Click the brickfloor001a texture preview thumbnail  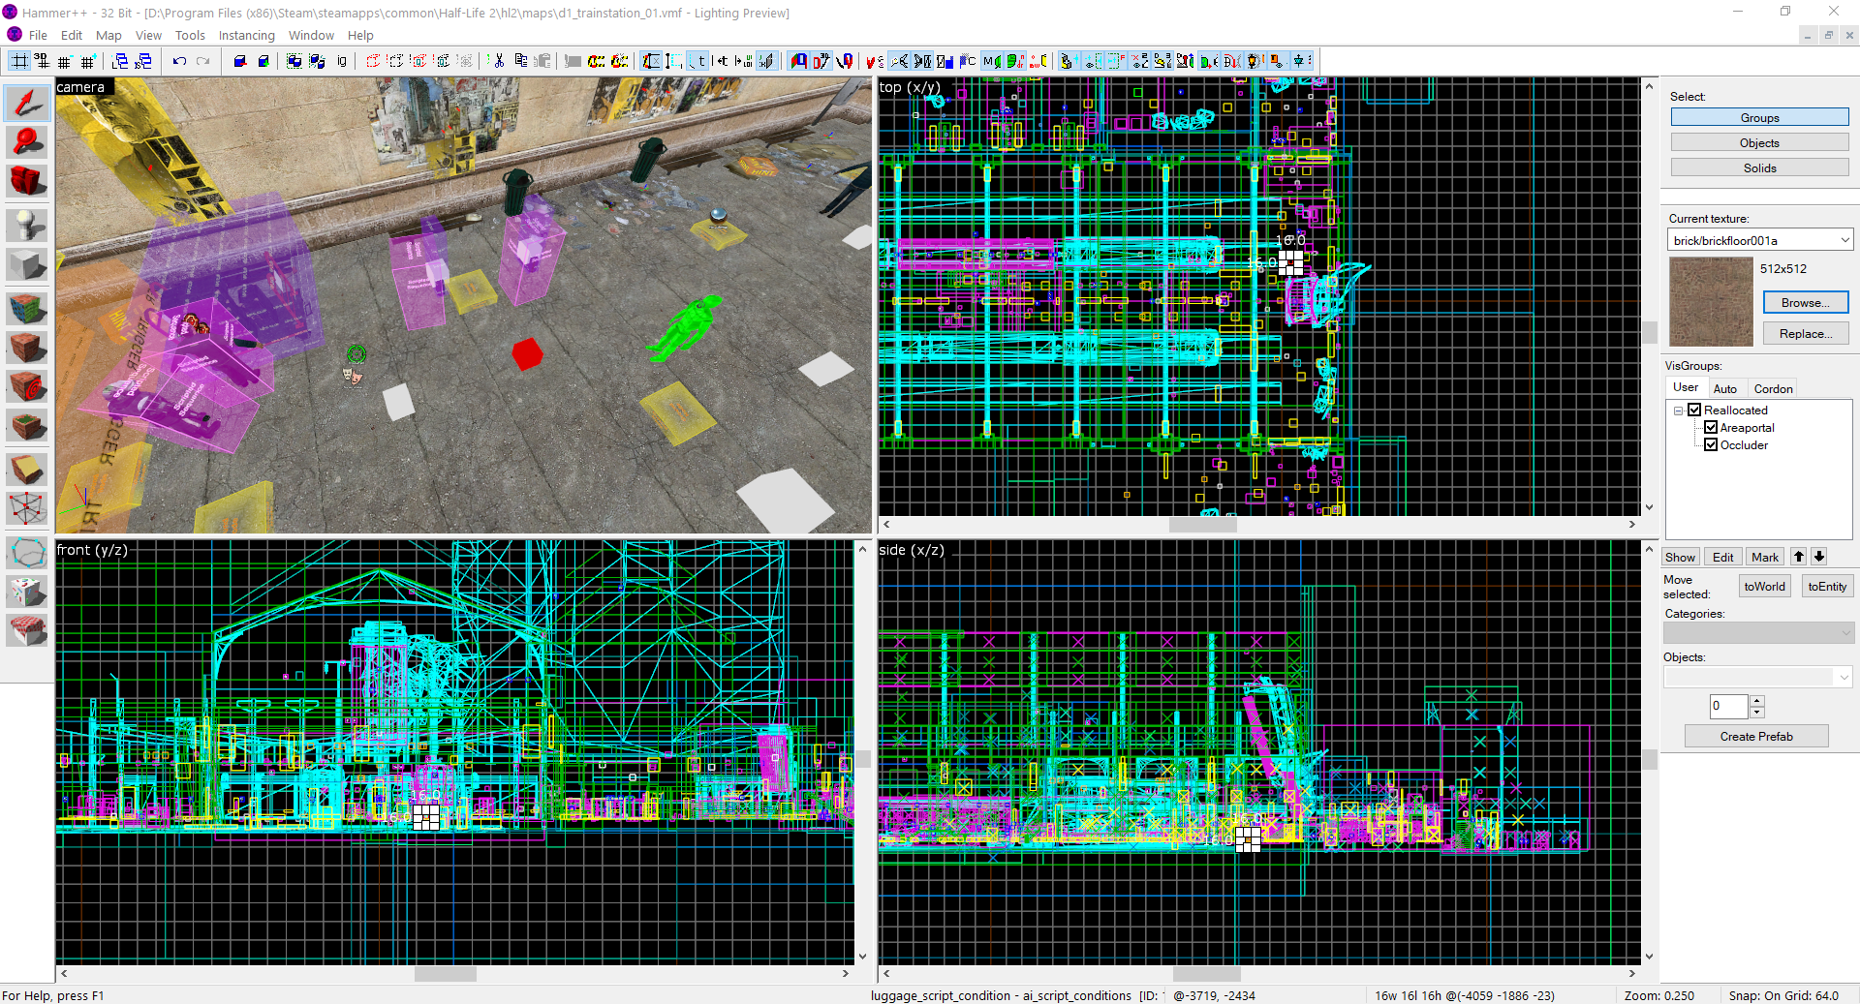pos(1711,301)
